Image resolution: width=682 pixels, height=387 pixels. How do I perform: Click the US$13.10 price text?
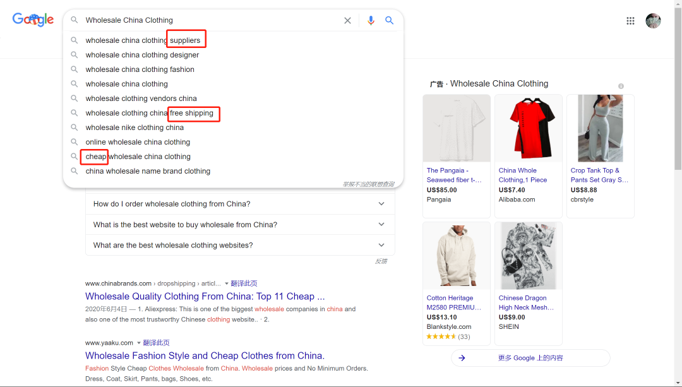point(442,318)
